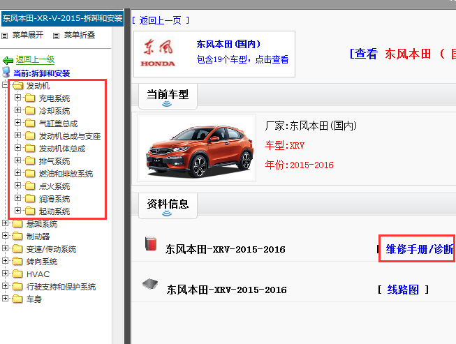Click the computer icon beside 当前:拆卸和安装
This screenshot has height=344, width=456.
point(6,72)
